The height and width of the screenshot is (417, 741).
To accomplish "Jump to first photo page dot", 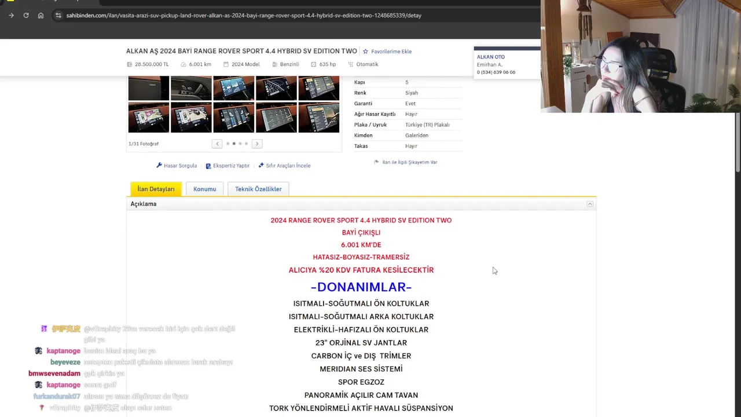I will click(x=228, y=144).
